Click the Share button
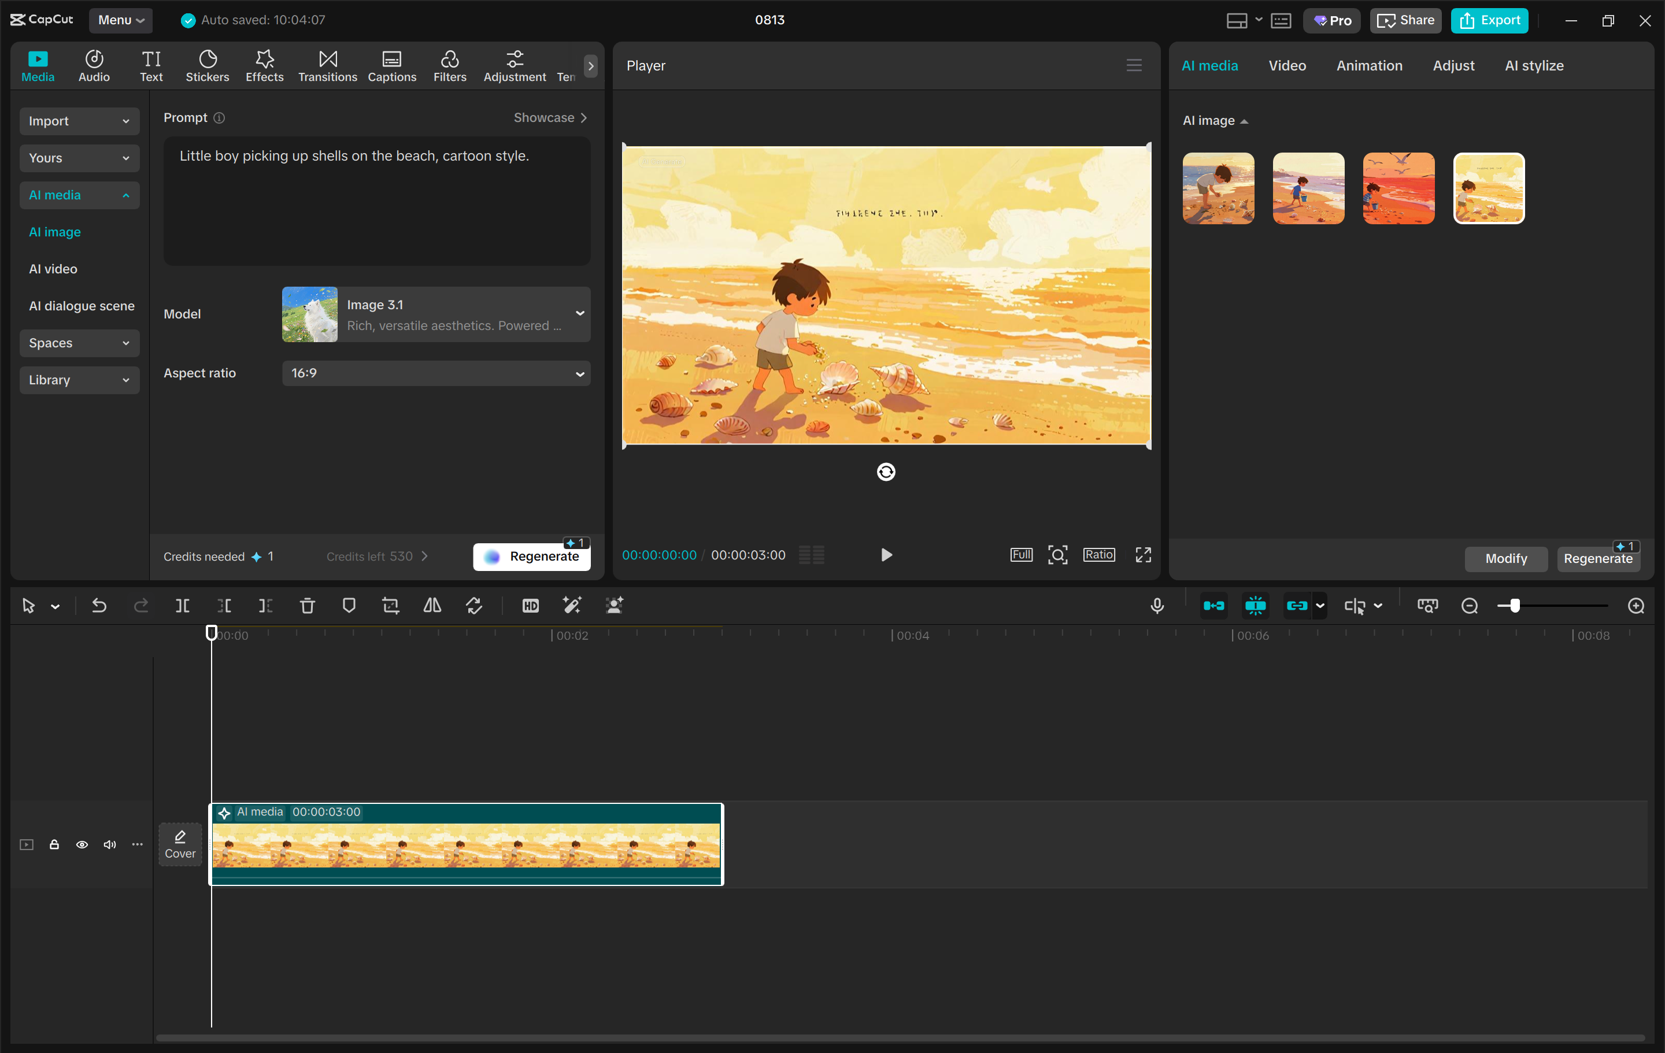 coord(1405,20)
